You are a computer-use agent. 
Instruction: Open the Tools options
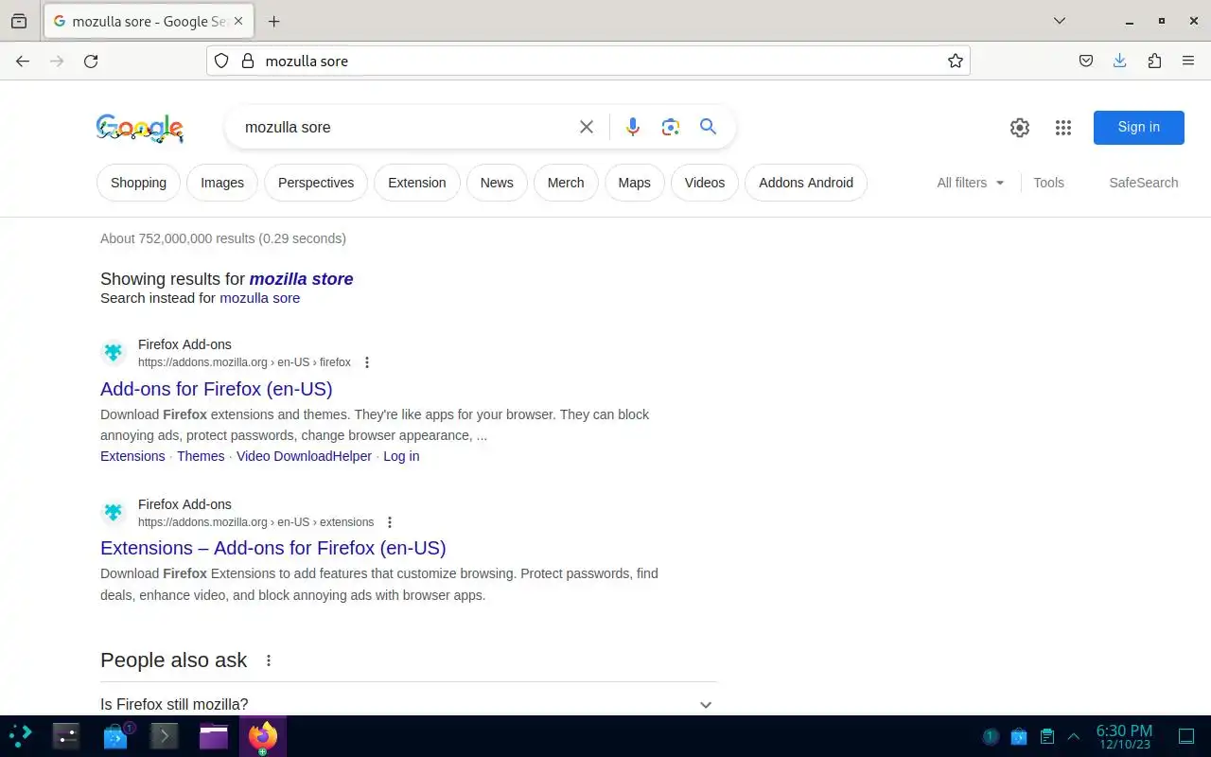coord(1048,183)
